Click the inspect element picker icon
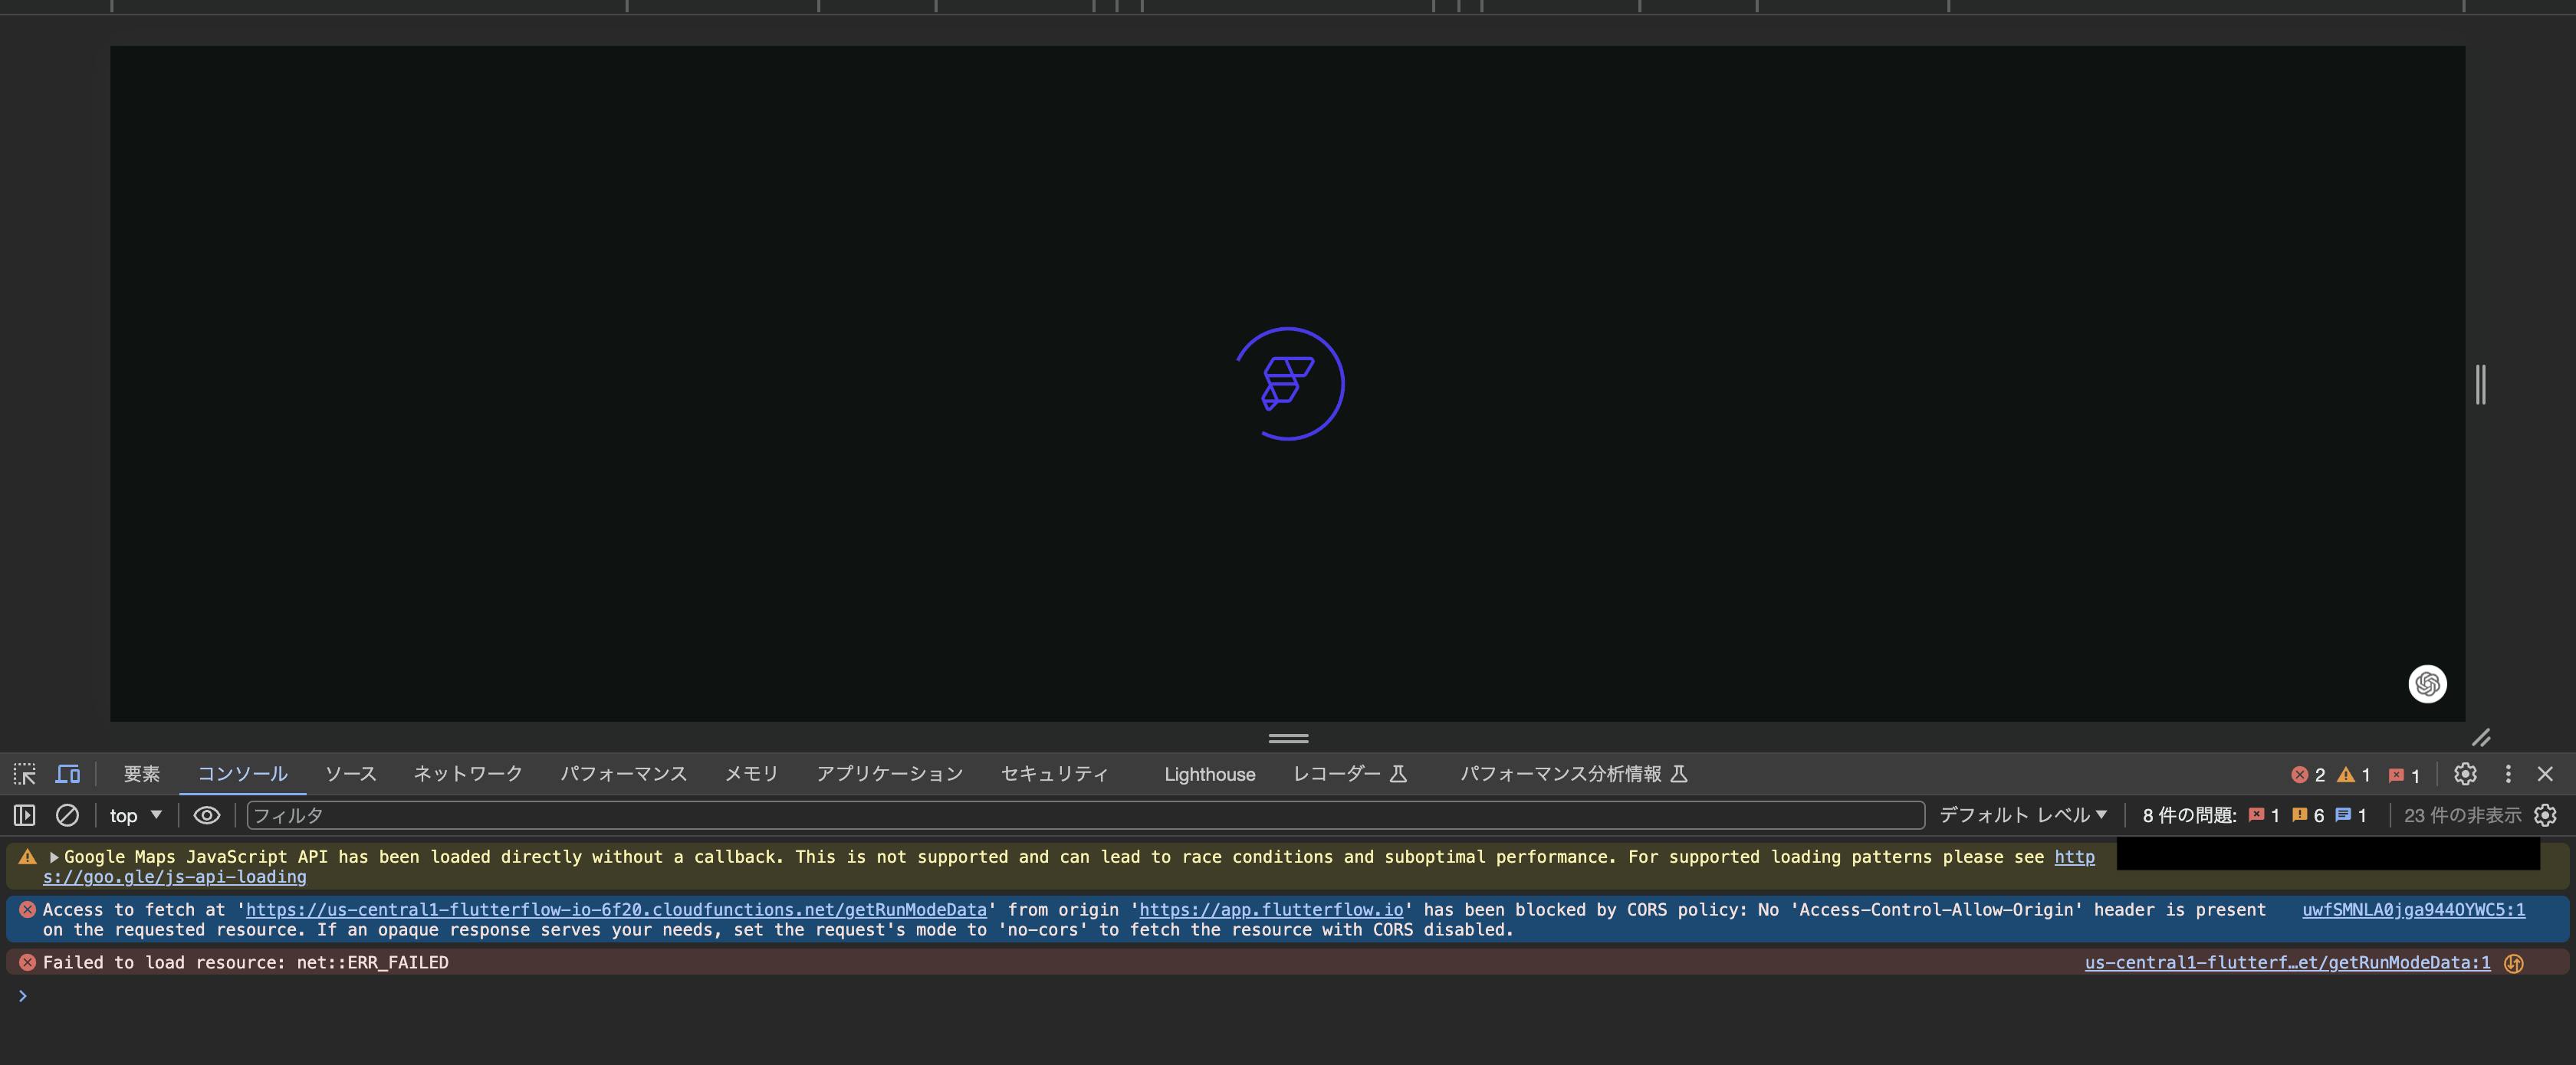This screenshot has width=2576, height=1065. [24, 775]
